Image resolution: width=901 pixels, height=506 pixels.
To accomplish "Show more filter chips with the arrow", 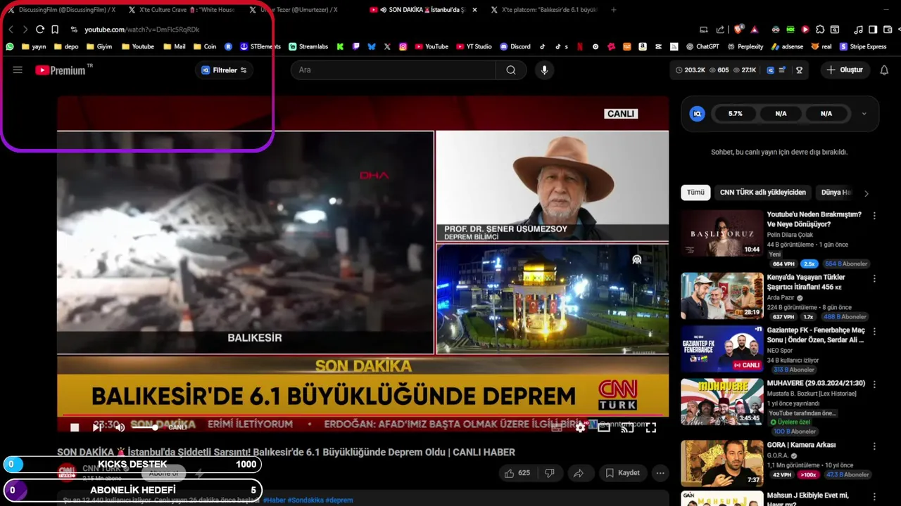I will [x=867, y=193].
